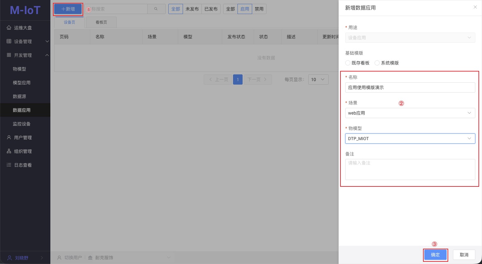The height and width of the screenshot is (264, 482).
Task: Open the 物模型 dropdown showing DTP_MIOT
Action: coord(410,139)
